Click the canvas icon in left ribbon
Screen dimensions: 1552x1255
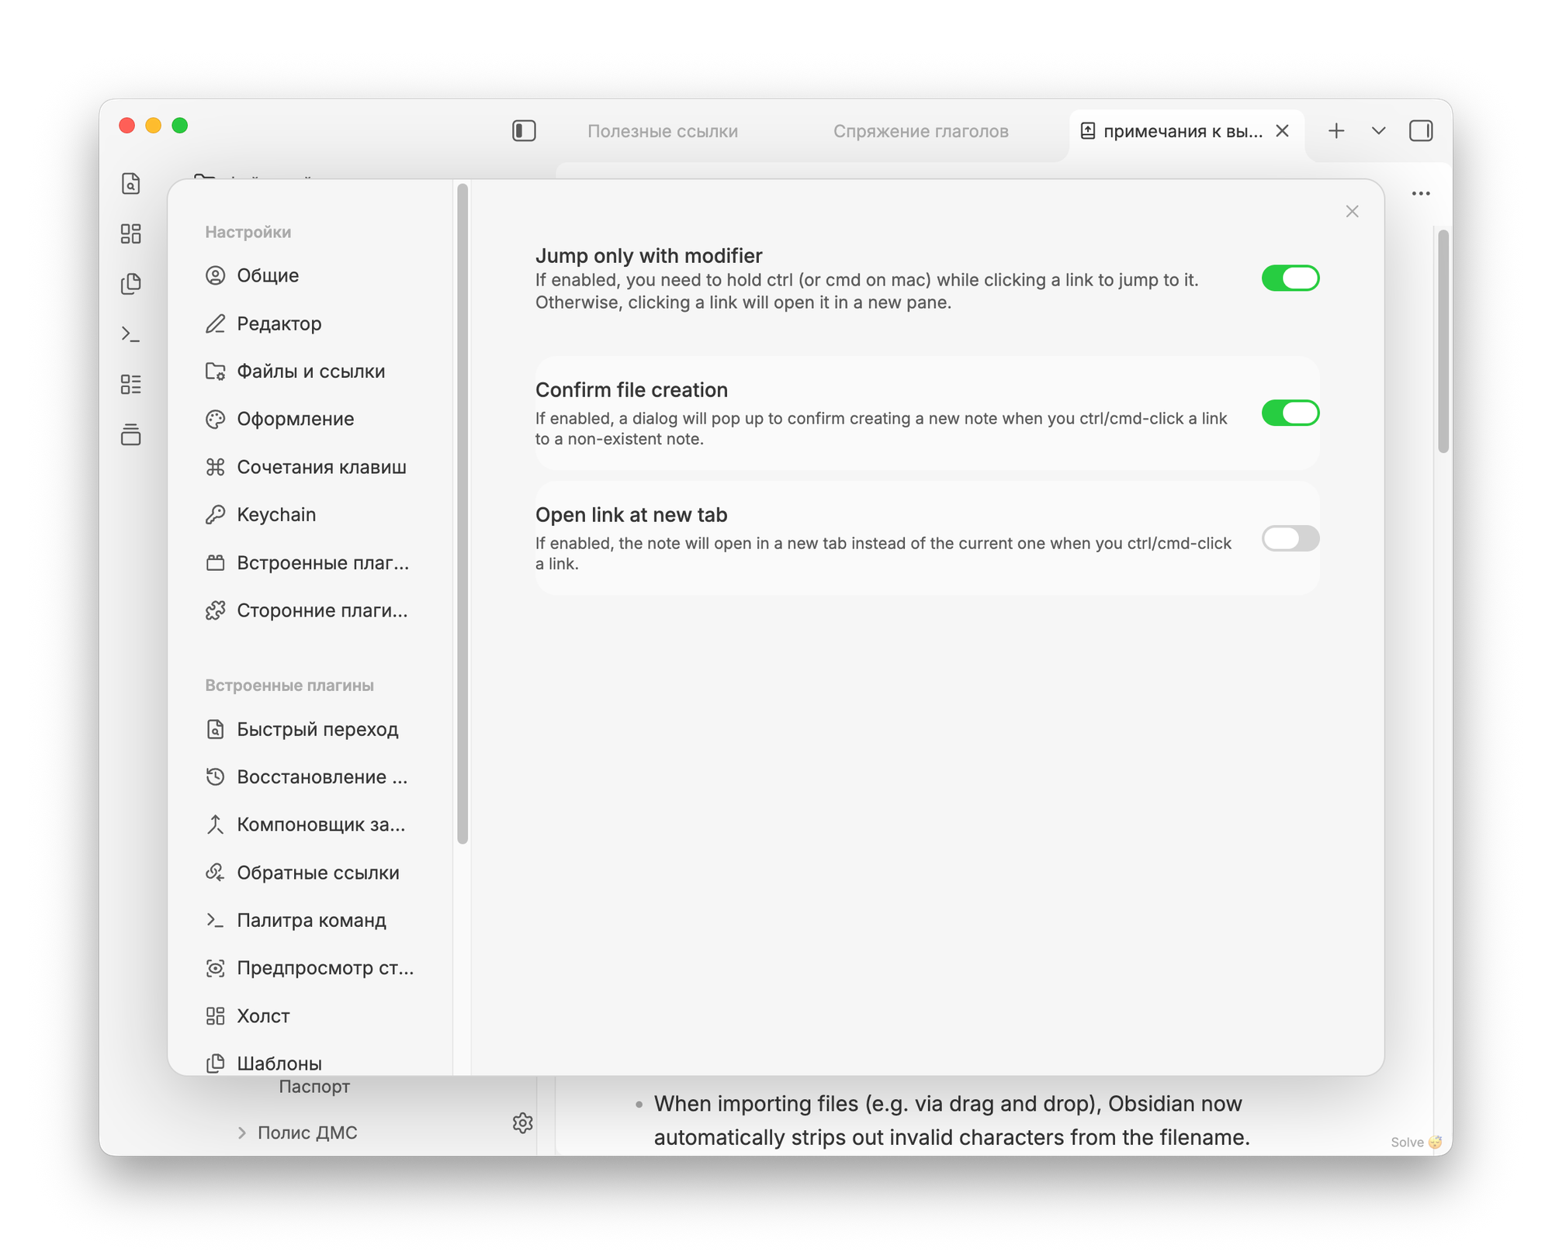[x=131, y=233]
